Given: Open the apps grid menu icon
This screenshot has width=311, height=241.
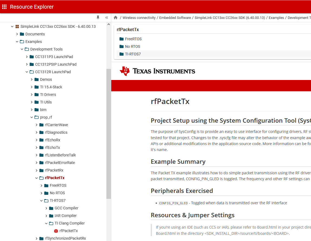Looking at the screenshot, I should tap(4, 7).
